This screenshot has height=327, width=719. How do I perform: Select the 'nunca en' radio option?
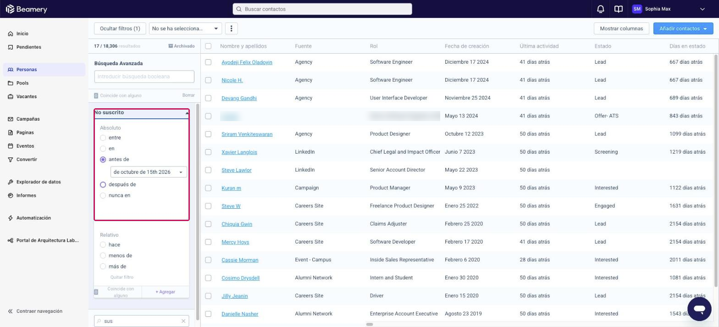coord(103,195)
